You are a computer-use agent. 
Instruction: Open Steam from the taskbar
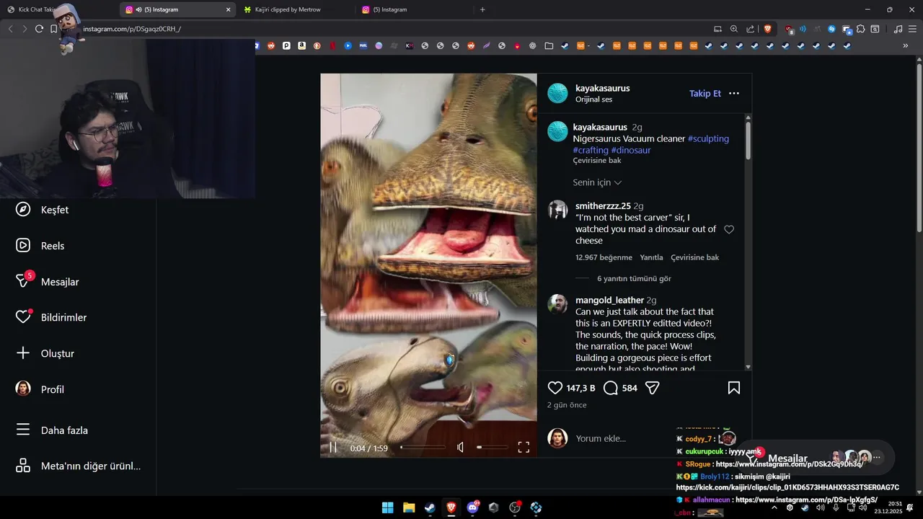[x=430, y=507]
